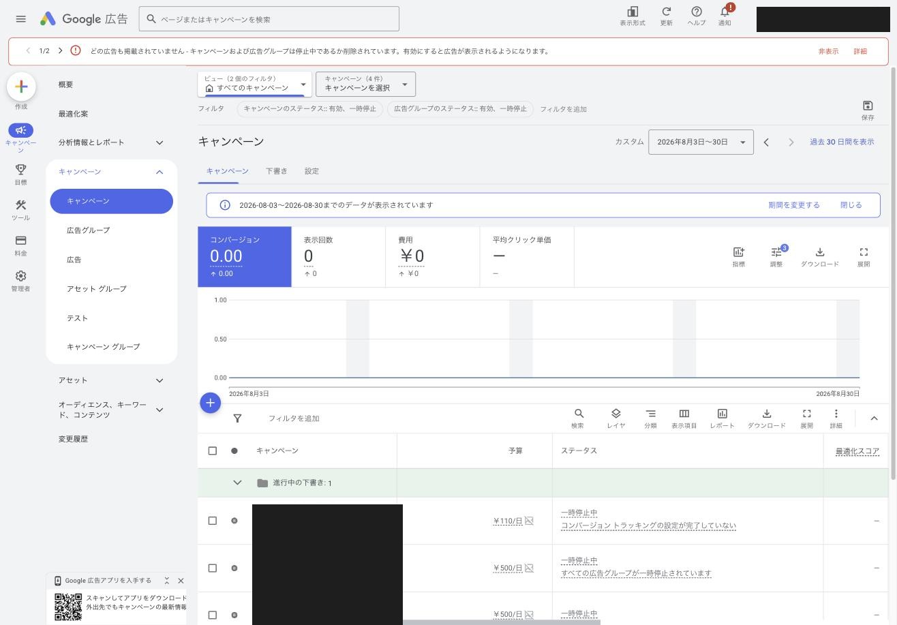Open the ビュー すべてのキャンペーン dropdown

[x=255, y=84]
